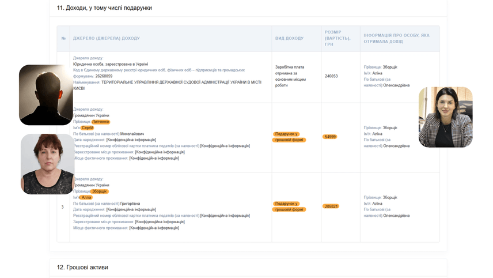Open the photo of woman in black top

(47, 164)
